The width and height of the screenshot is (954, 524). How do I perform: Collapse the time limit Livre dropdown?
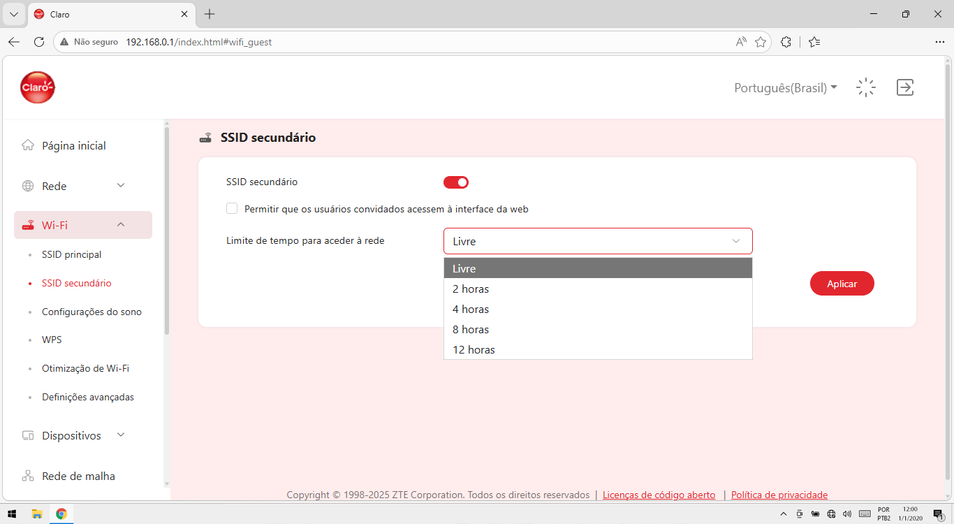[x=598, y=241]
